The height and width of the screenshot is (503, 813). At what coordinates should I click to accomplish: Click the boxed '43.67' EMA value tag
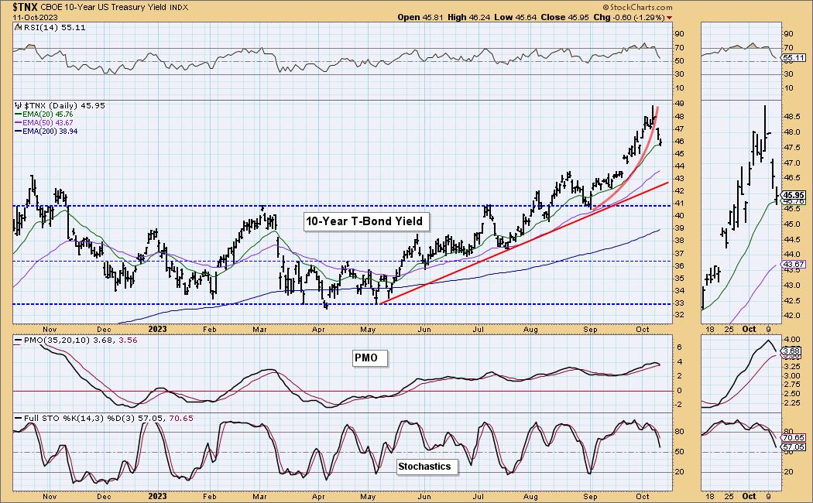[x=794, y=264]
